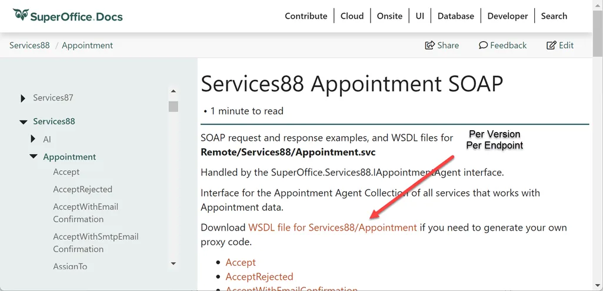Expand the AI tree node

[x=33, y=139]
